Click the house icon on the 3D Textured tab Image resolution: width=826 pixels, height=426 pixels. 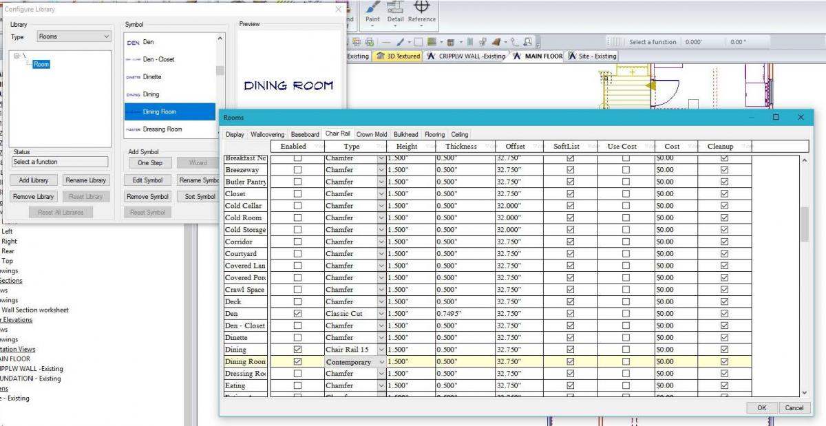(x=381, y=55)
